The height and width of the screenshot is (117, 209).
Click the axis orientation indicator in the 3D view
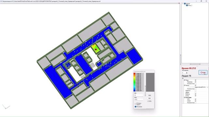click(x=6, y=107)
